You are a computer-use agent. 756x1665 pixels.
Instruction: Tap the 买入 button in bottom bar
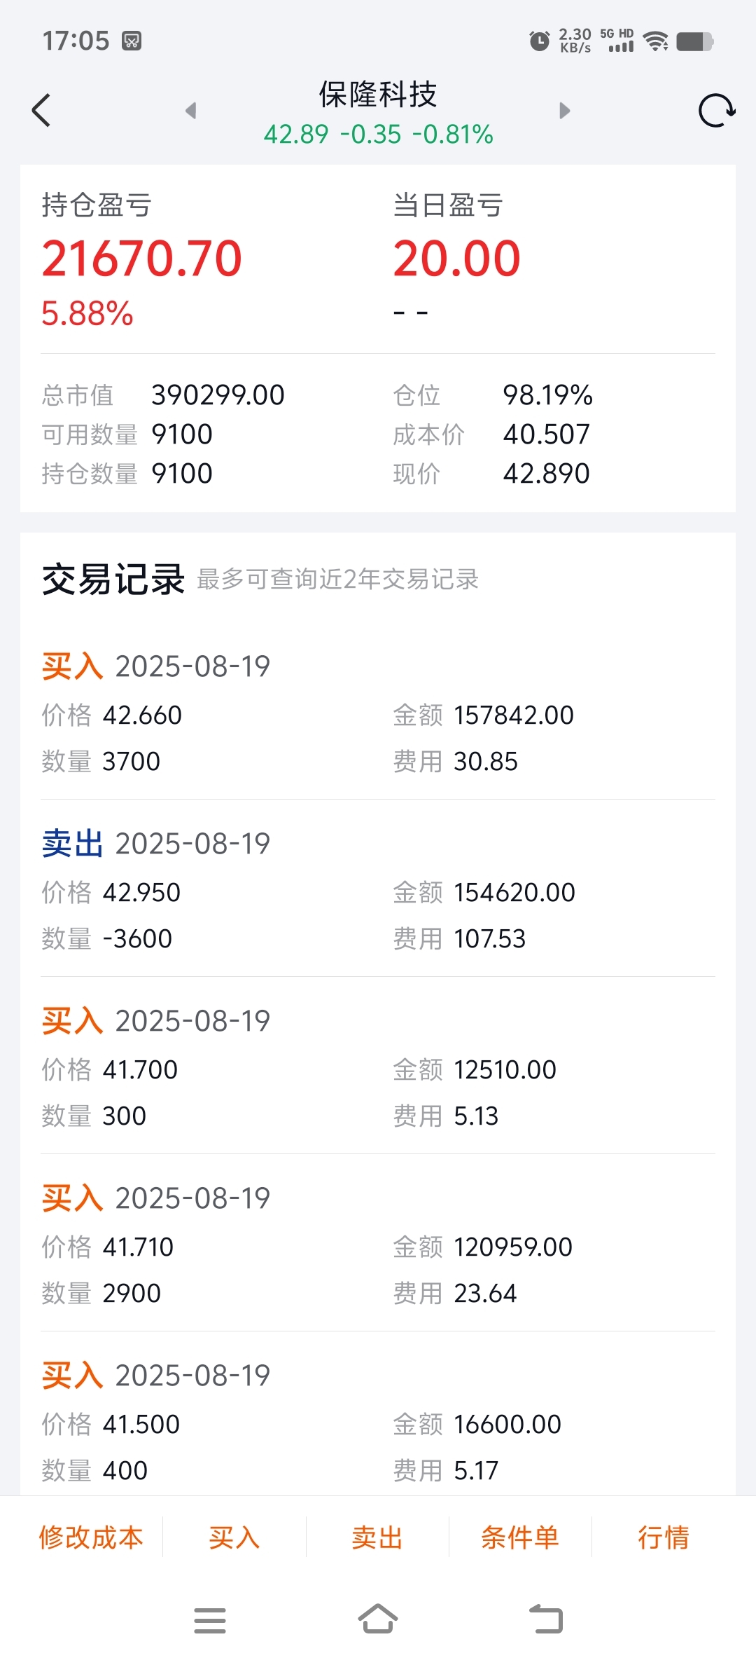click(x=234, y=1537)
